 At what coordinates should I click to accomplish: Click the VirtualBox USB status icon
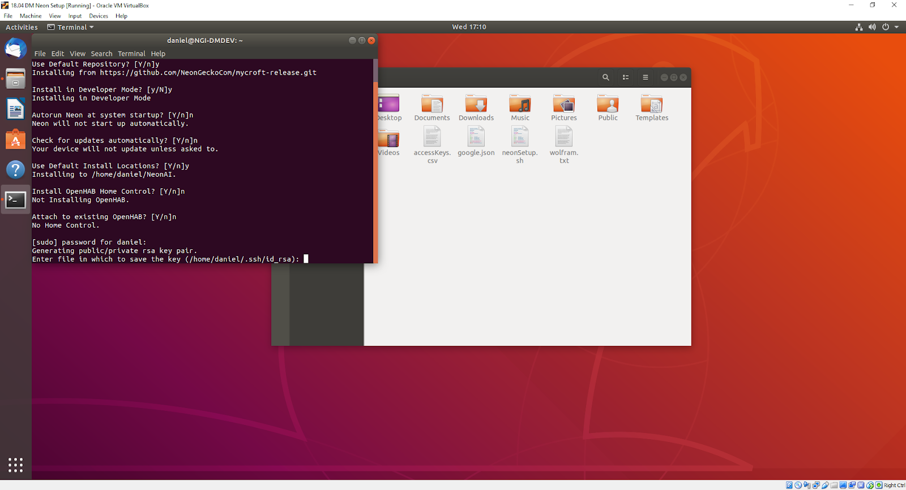825,485
